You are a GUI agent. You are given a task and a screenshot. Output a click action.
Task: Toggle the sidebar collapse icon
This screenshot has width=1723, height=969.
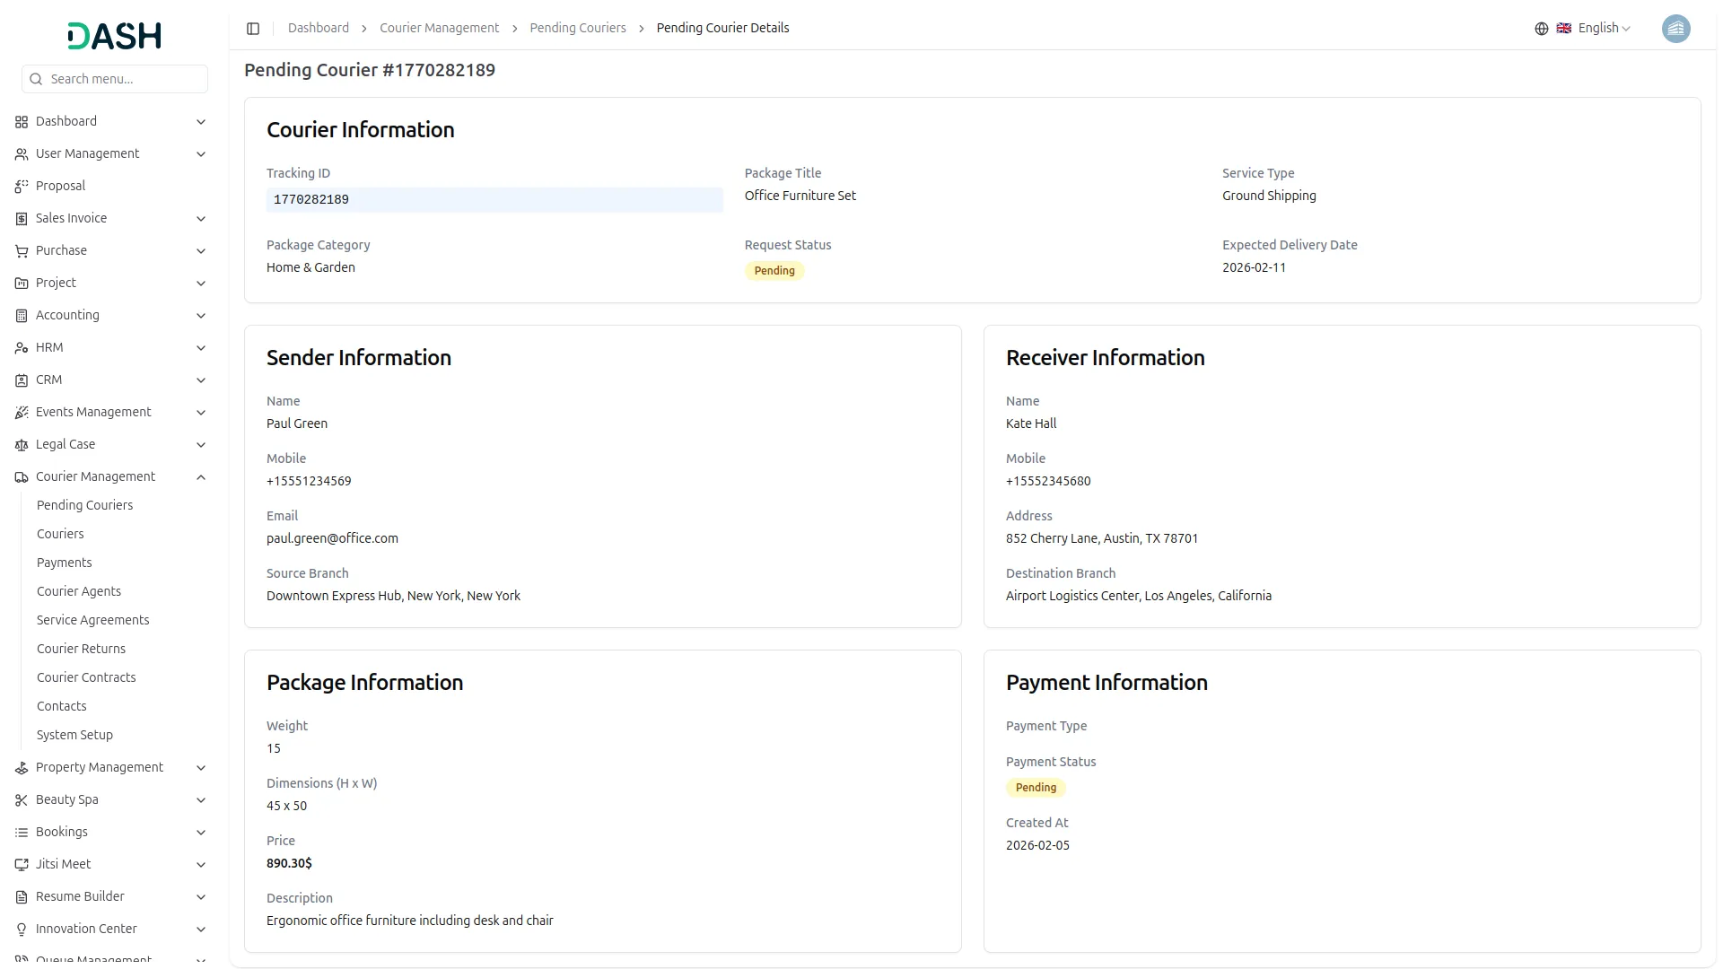point(253,29)
